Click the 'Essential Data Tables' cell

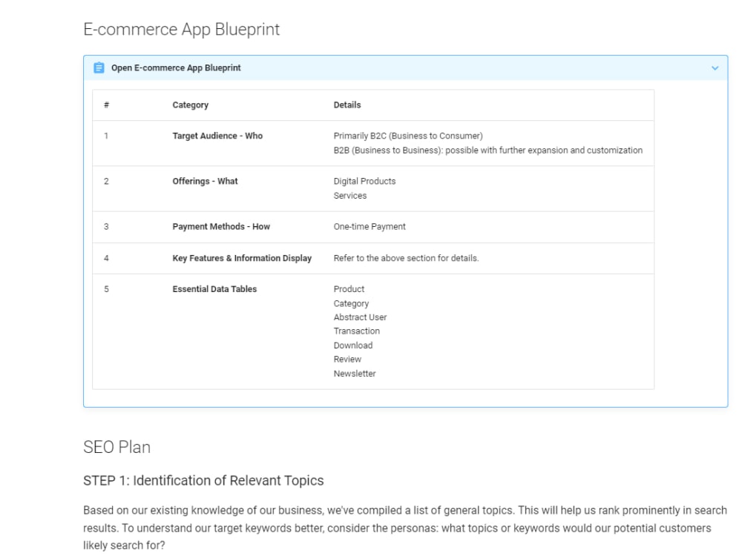coord(214,289)
